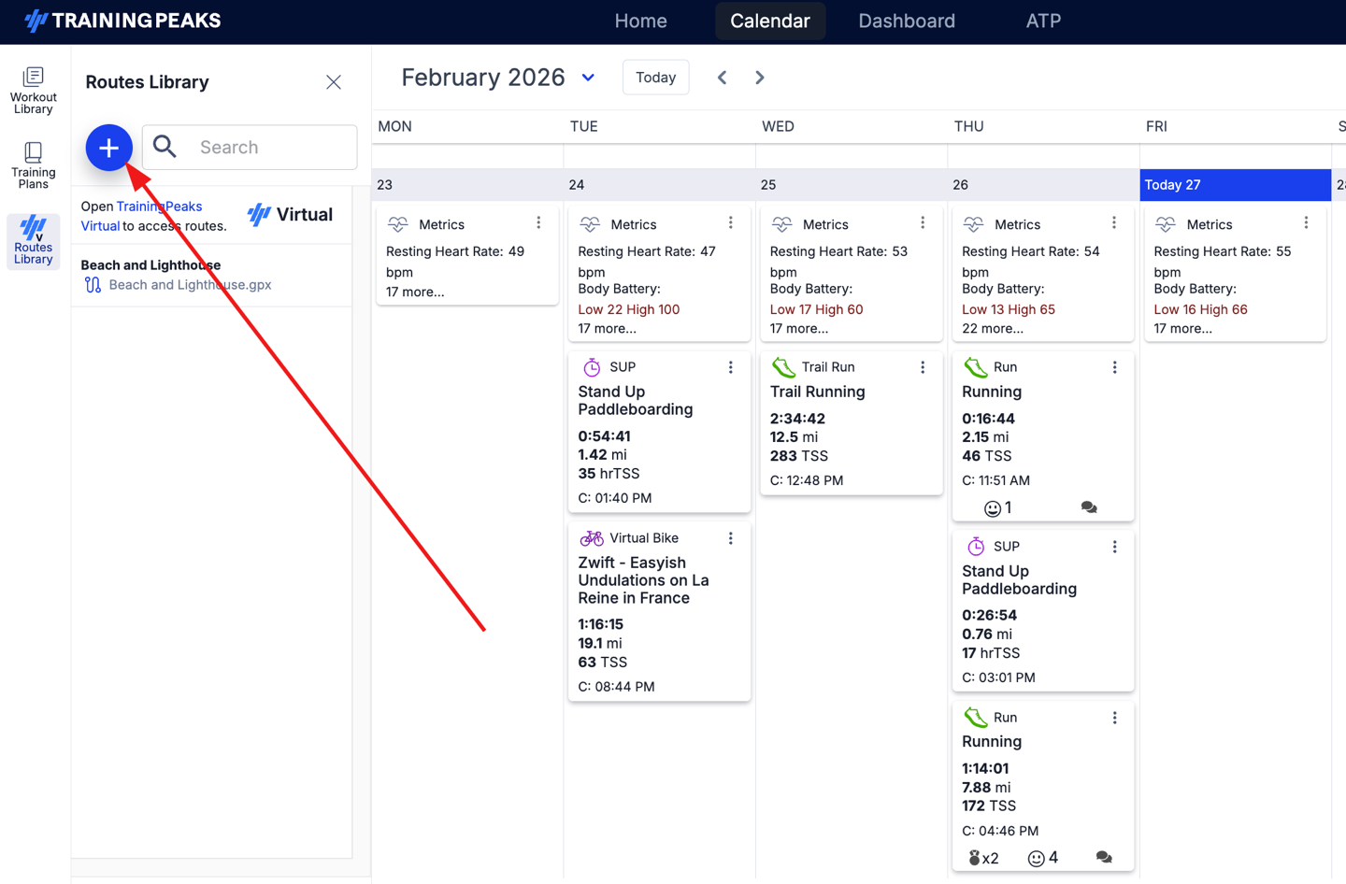Image resolution: width=1346 pixels, height=884 pixels.
Task: Open the Home tab
Action: tap(640, 21)
